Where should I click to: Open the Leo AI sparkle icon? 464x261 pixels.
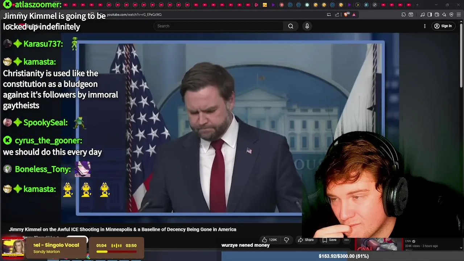point(444,14)
